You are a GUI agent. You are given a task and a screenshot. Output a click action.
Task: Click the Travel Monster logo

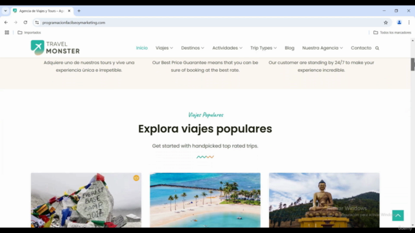point(55,48)
